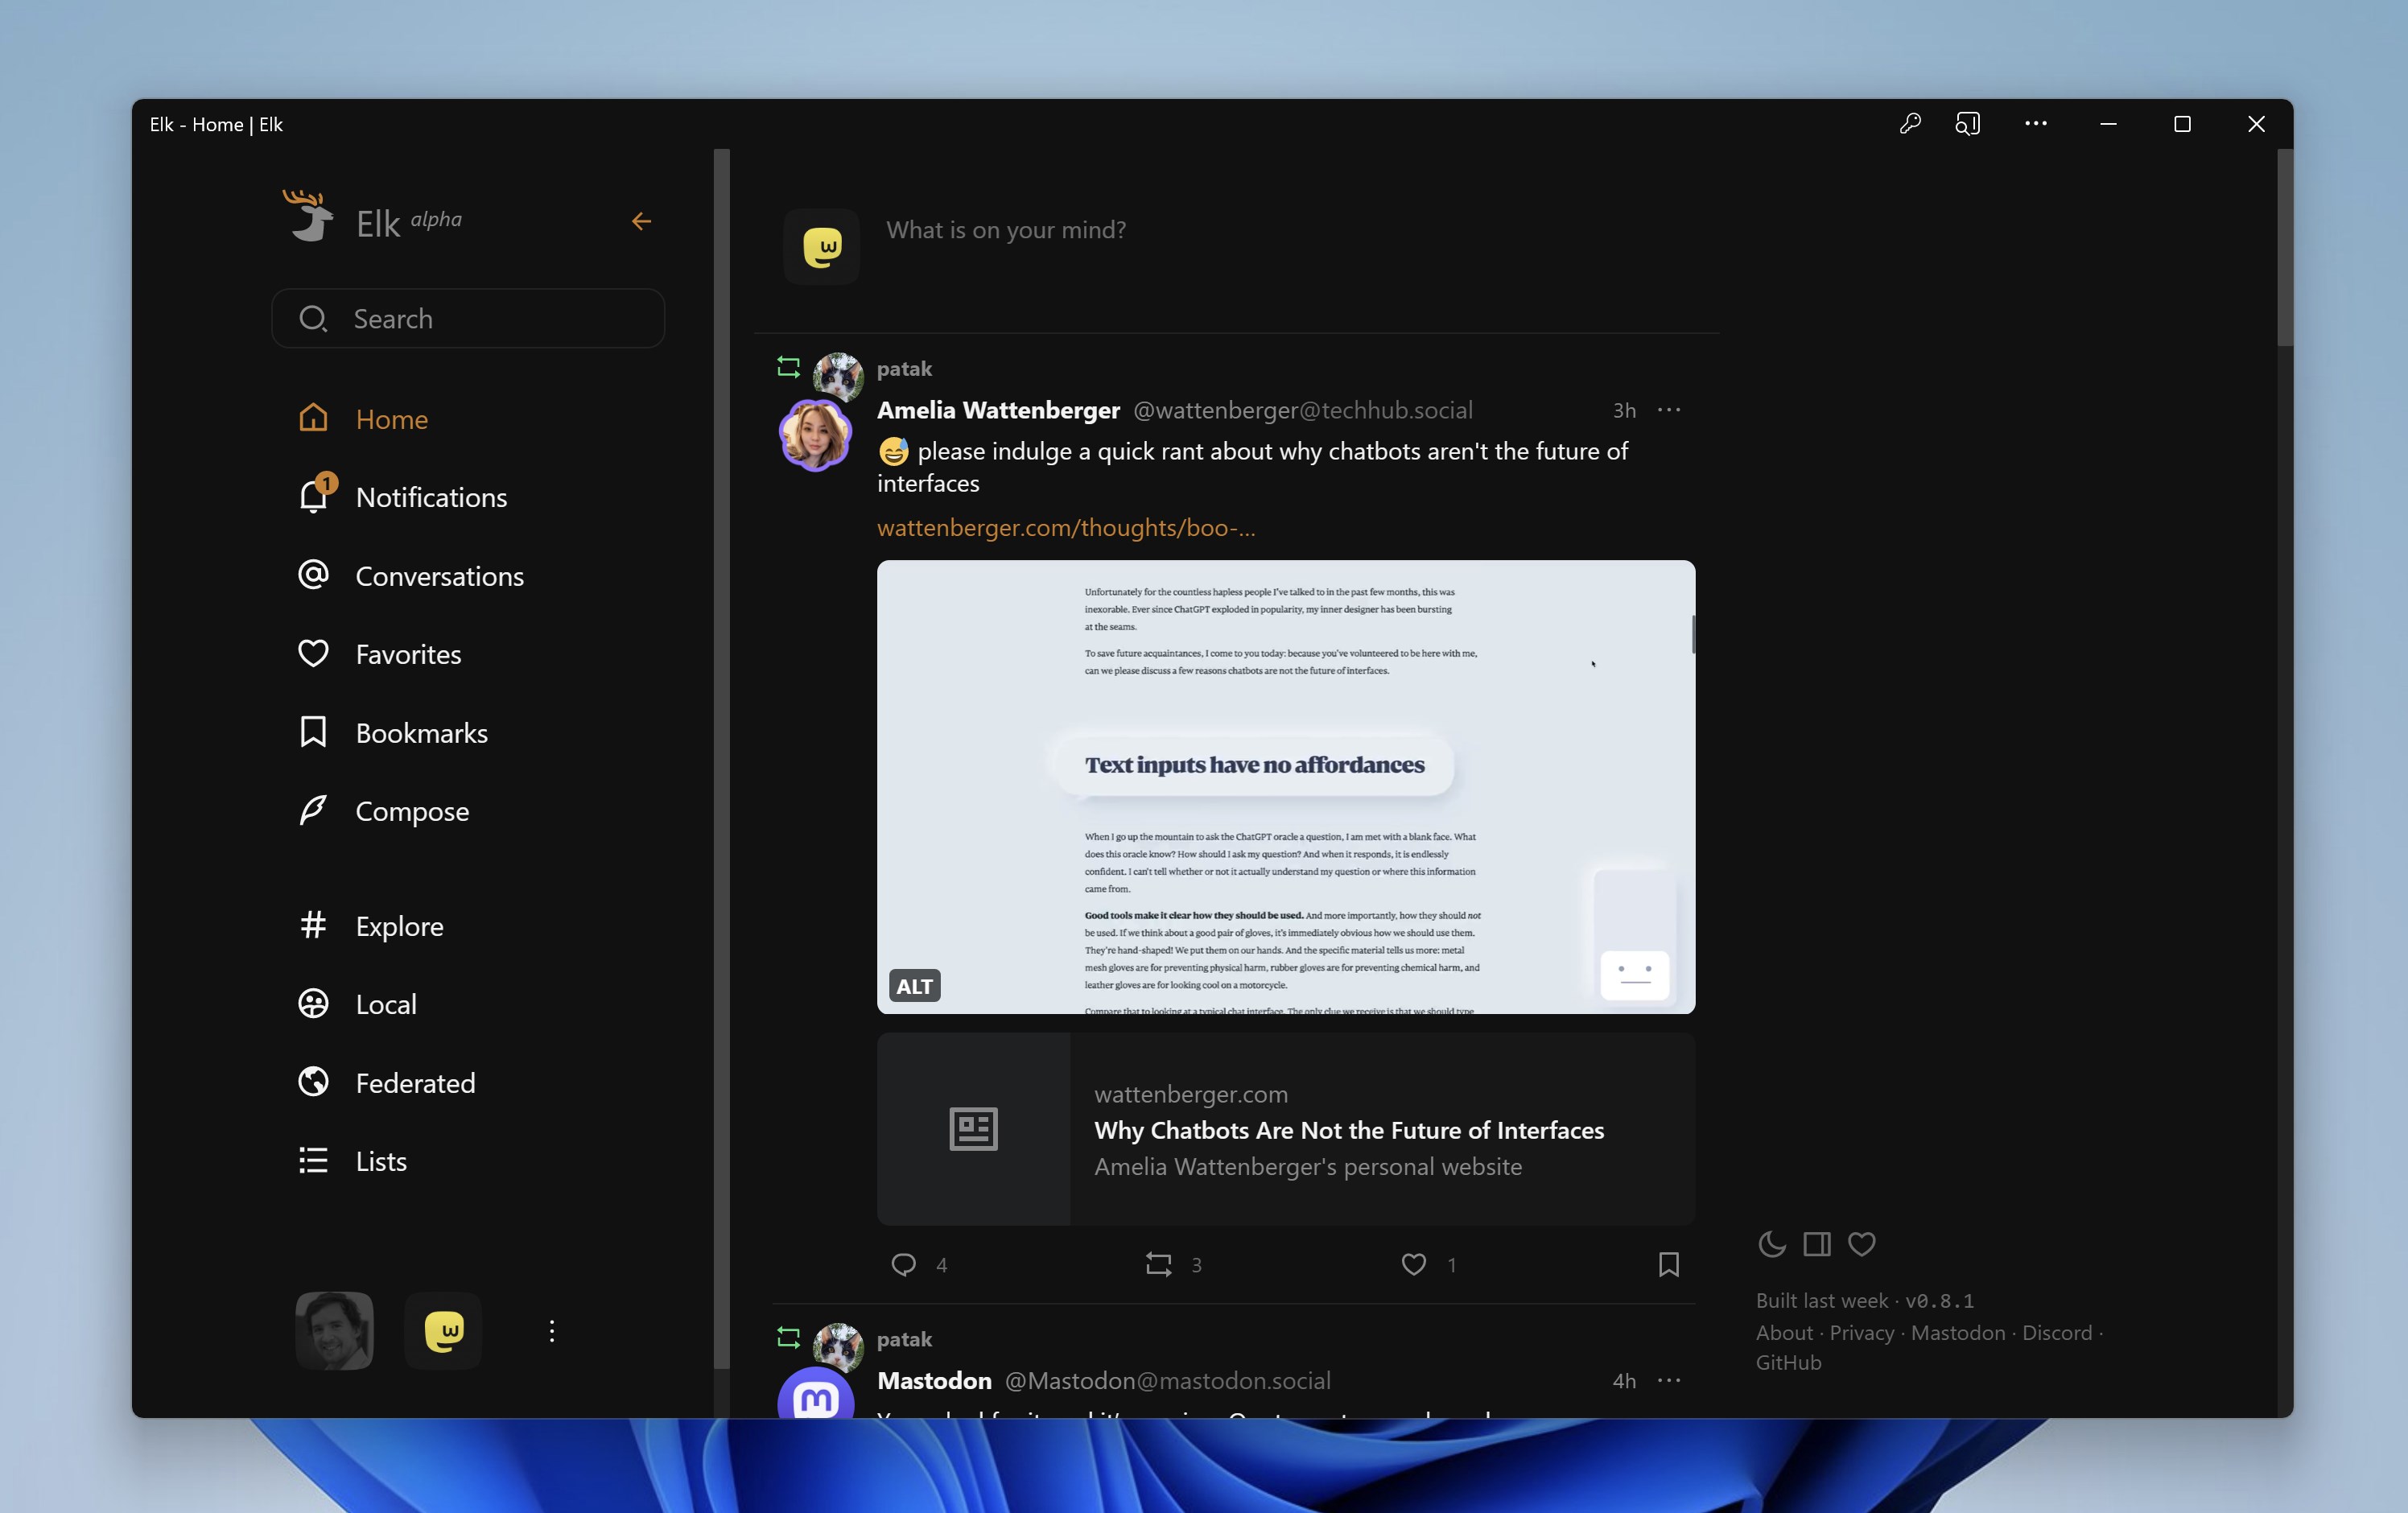The width and height of the screenshot is (2408, 1513).
Task: Collapse the sidebar with the back arrow
Action: 641,221
